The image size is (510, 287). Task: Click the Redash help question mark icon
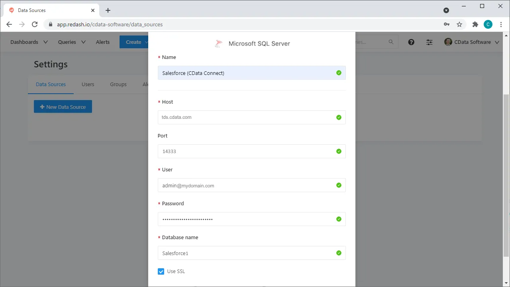[411, 42]
